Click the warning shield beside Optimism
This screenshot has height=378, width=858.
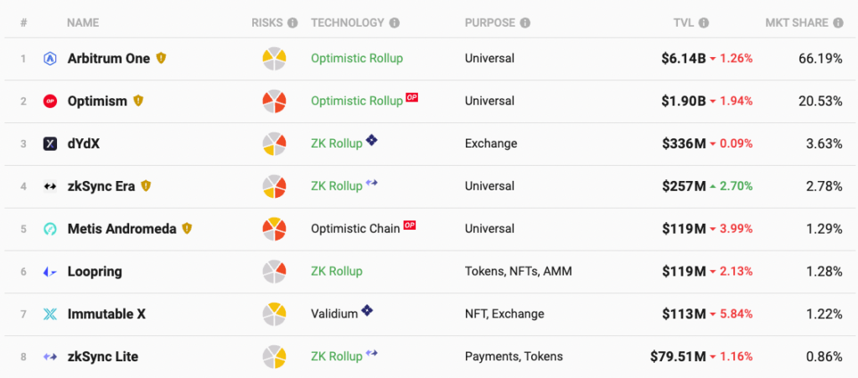(138, 101)
